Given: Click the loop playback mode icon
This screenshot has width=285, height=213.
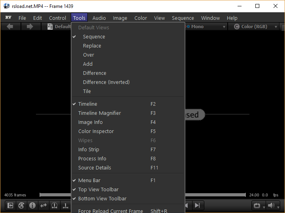Looking at the screenshot, I should (x=257, y=206).
